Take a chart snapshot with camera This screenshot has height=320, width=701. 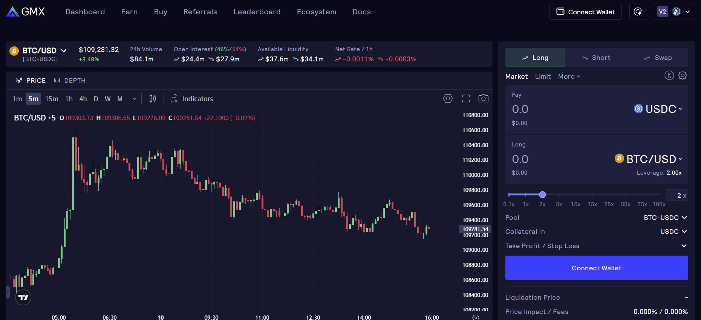484,99
